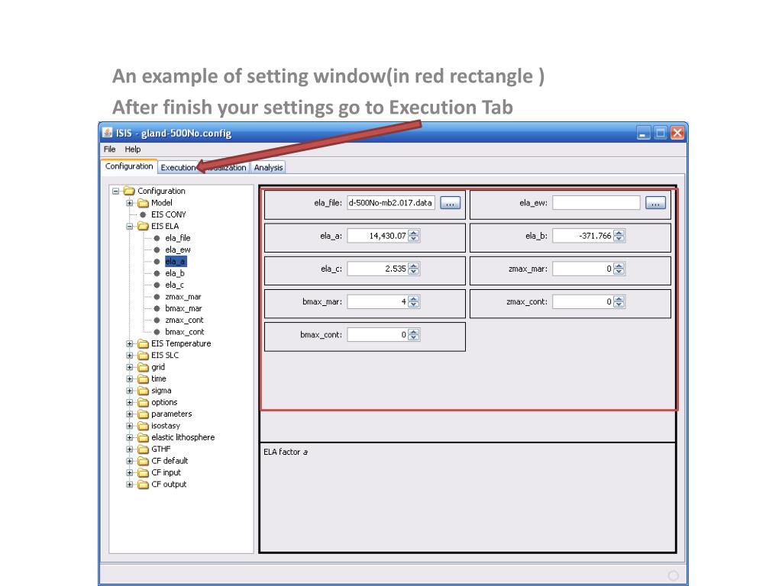Adjust bmax_mar with the spinner arrows

tap(413, 301)
